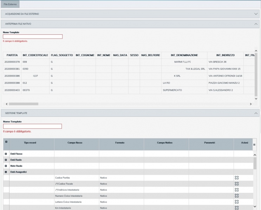
Task: Click the delete icon for Km Intestatario row
Action: (x=236, y=208)
